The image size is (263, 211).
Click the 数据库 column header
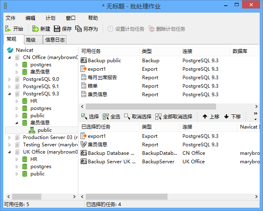click(244, 51)
